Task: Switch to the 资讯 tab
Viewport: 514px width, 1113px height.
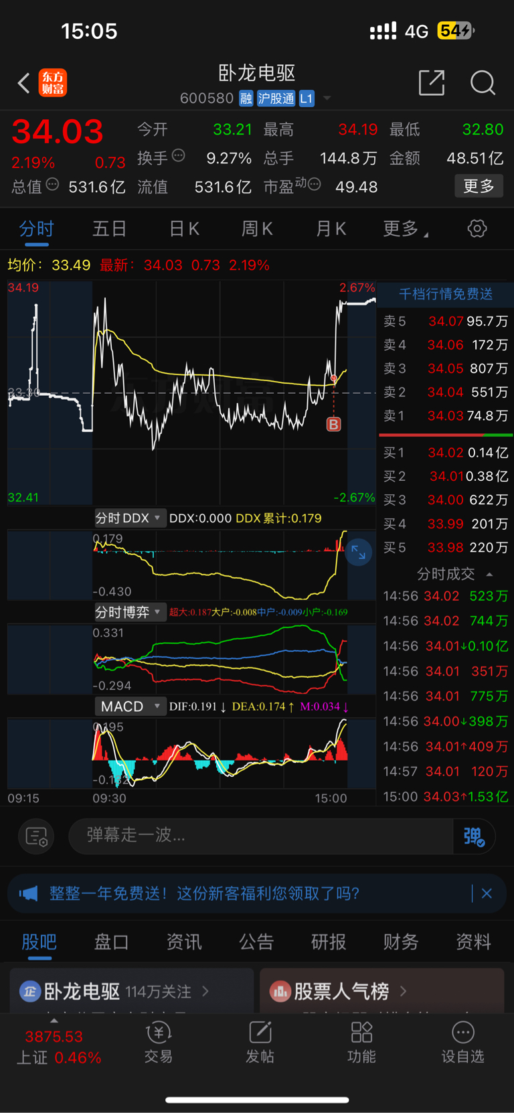Action: 184,942
